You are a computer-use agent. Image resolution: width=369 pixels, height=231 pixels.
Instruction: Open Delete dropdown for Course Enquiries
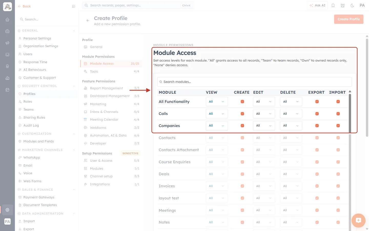pyautogui.click(x=291, y=162)
